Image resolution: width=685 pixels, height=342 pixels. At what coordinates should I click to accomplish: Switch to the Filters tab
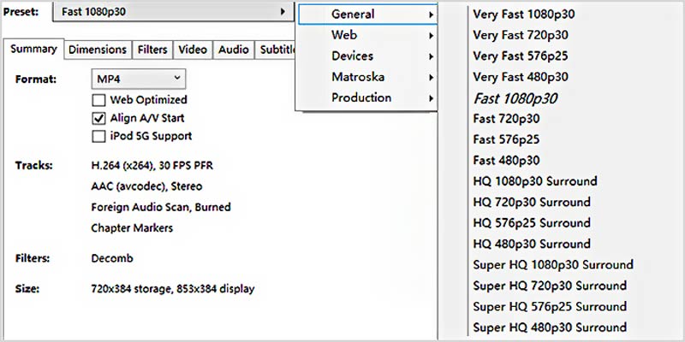pos(152,50)
